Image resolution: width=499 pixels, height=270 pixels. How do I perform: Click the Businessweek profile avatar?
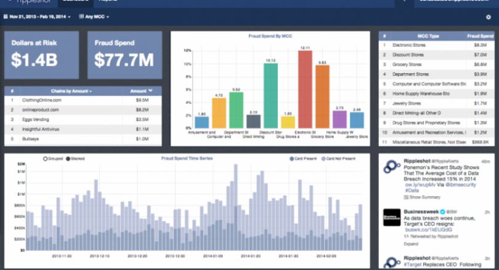coord(392,217)
